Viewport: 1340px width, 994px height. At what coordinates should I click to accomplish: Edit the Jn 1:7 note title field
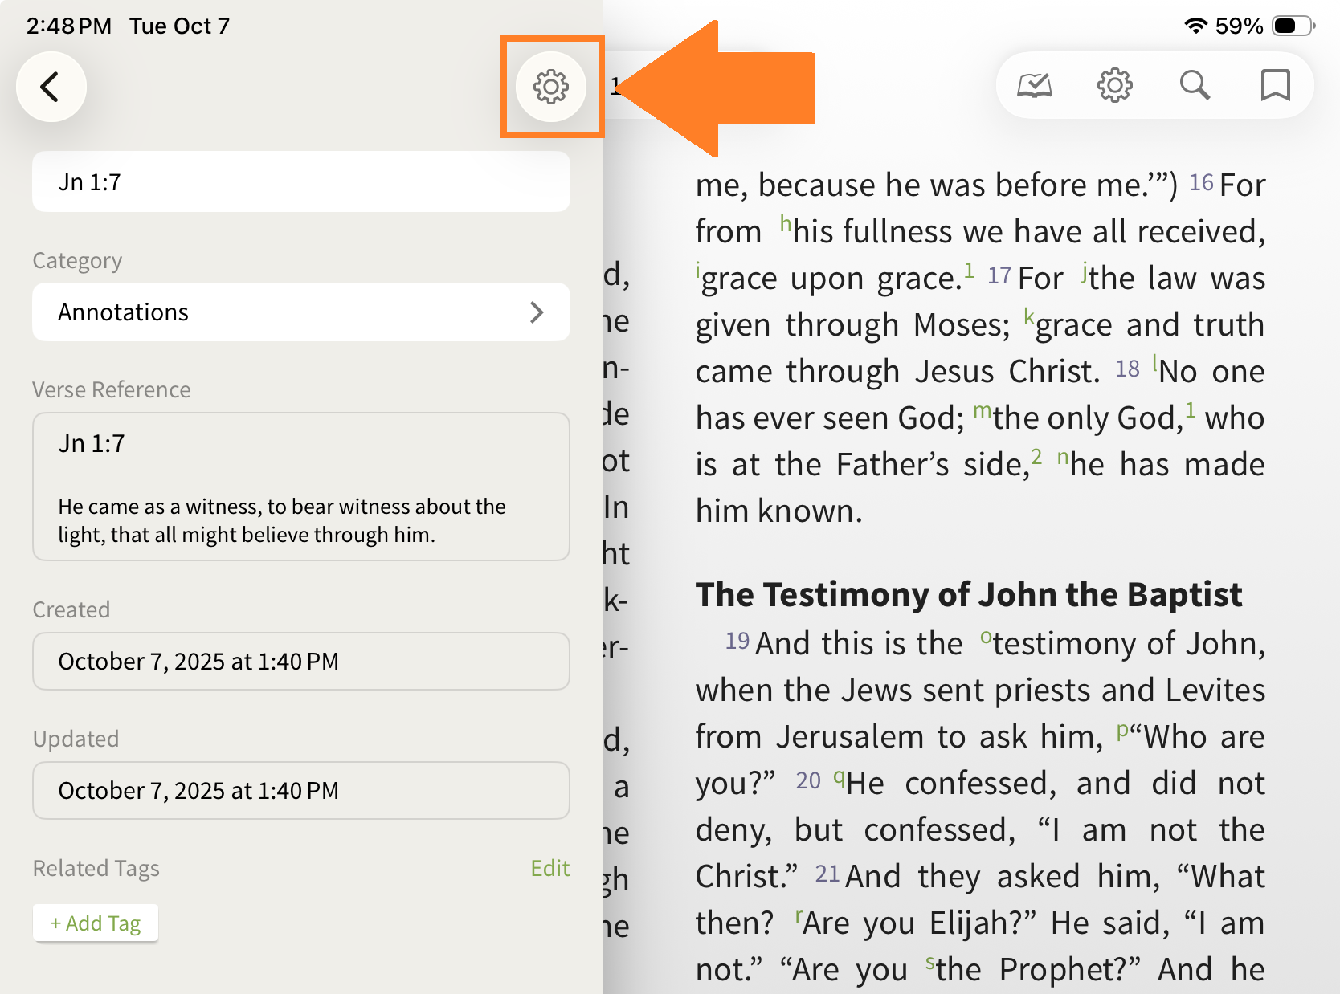click(x=300, y=182)
